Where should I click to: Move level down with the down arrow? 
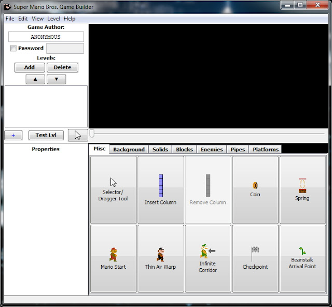pyautogui.click(x=56, y=79)
